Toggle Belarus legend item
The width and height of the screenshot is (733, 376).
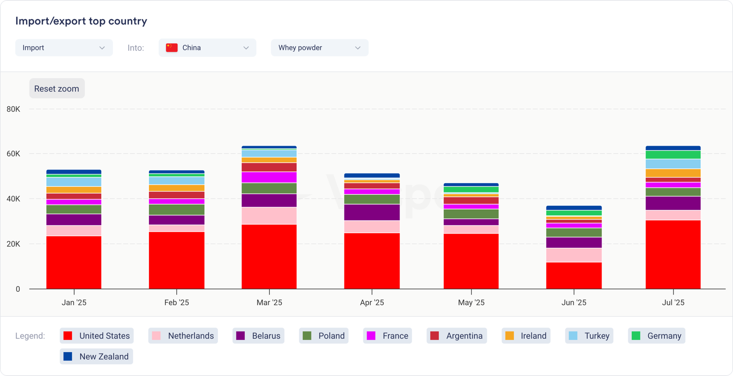point(258,336)
